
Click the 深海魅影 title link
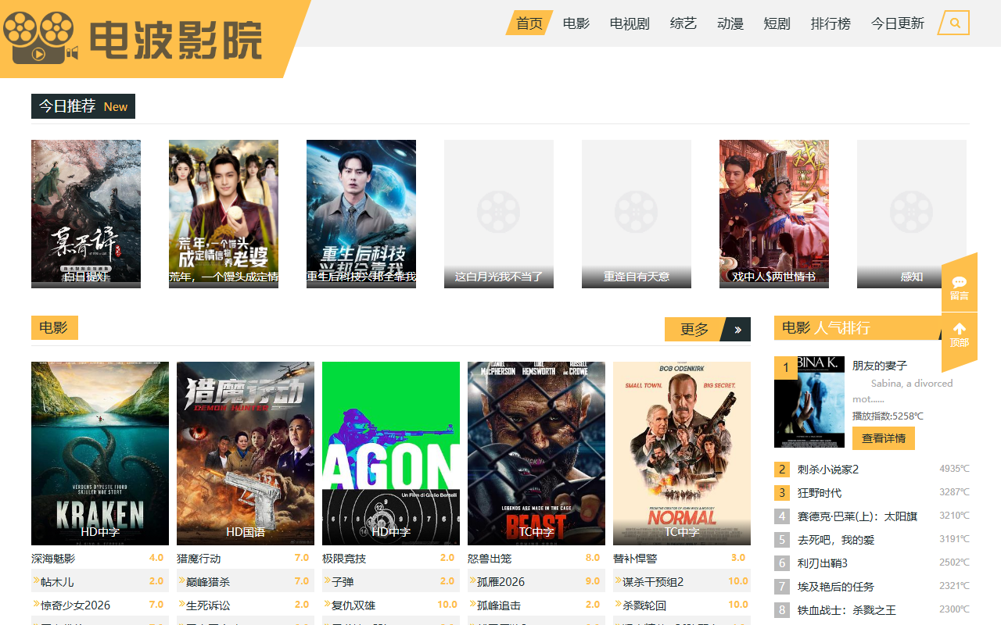point(53,559)
